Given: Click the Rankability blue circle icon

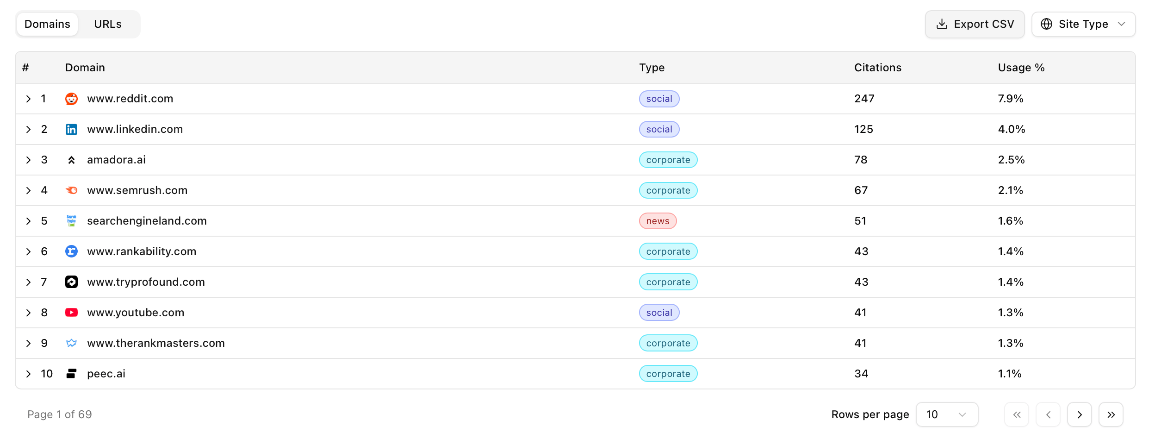Looking at the screenshot, I should (x=71, y=251).
